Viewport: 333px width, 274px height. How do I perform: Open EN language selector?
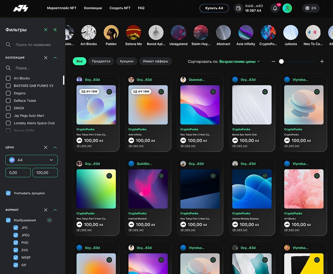(x=311, y=8)
